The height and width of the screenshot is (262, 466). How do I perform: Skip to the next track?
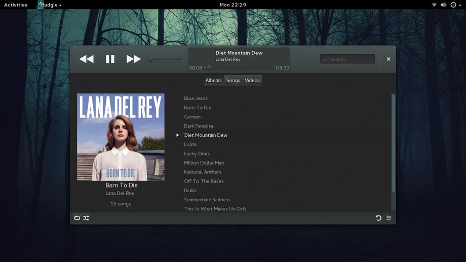pyautogui.click(x=133, y=59)
